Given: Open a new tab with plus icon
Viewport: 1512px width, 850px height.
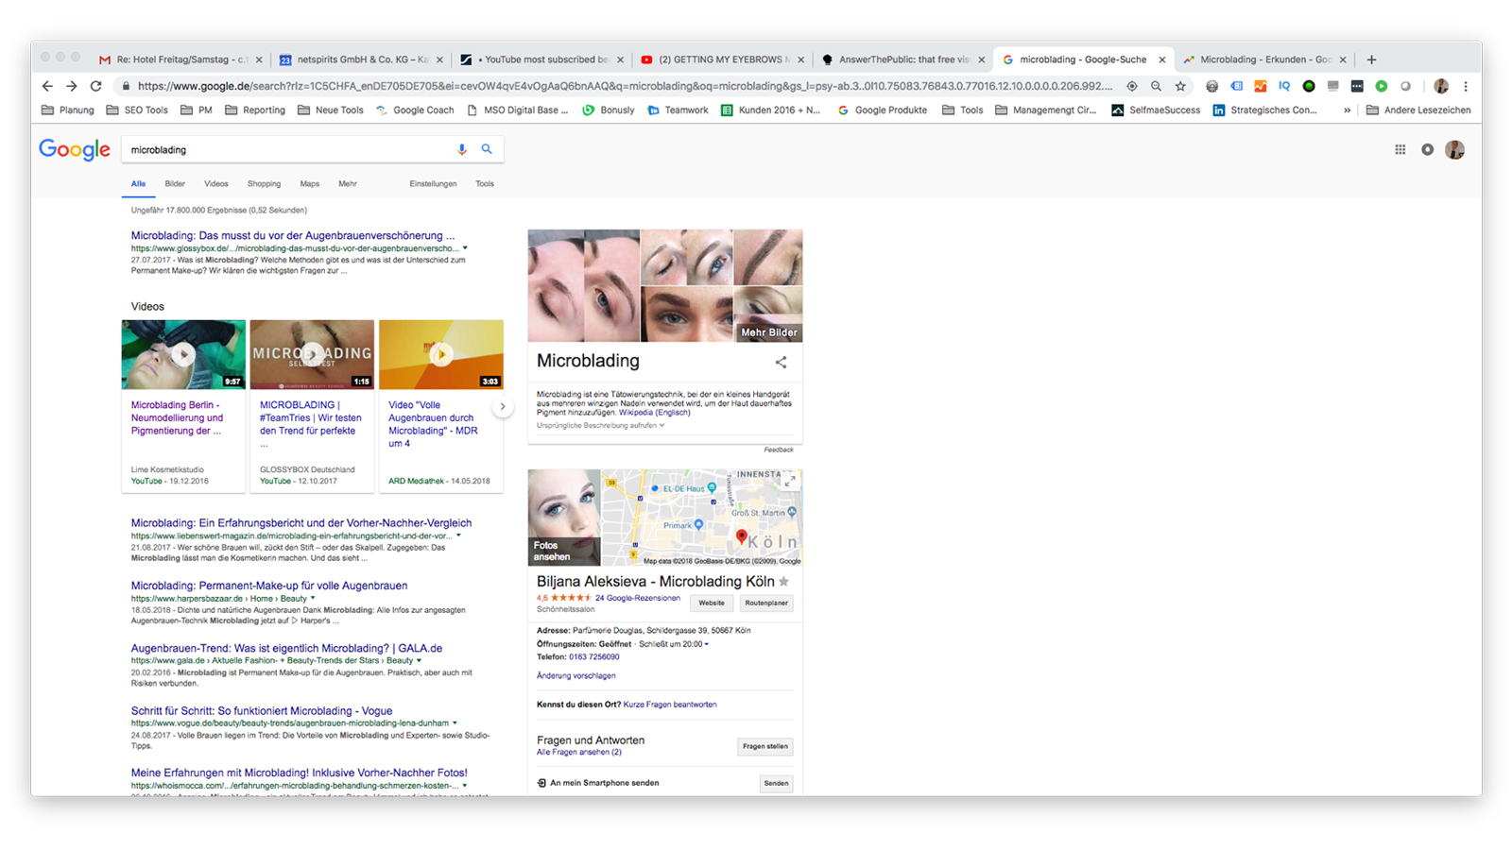Looking at the screenshot, I should click(1371, 59).
